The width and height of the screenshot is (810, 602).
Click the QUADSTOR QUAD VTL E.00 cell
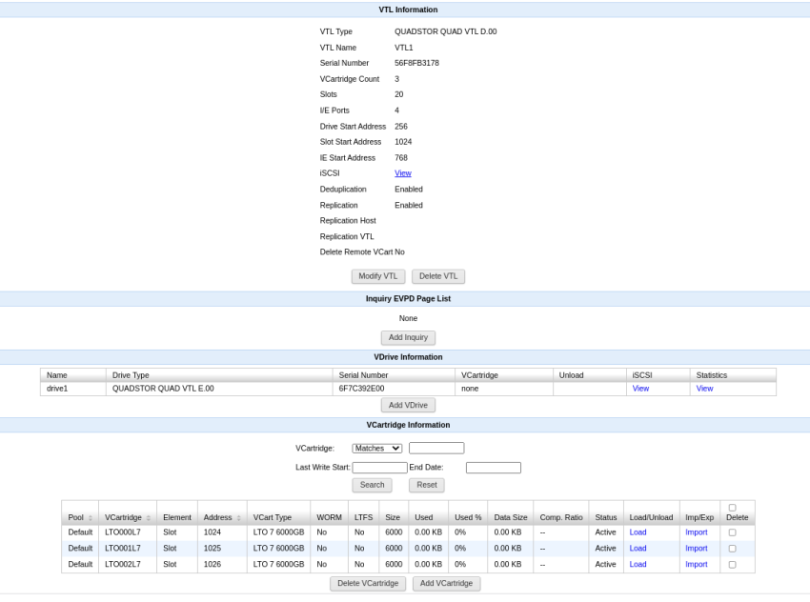[x=219, y=389]
